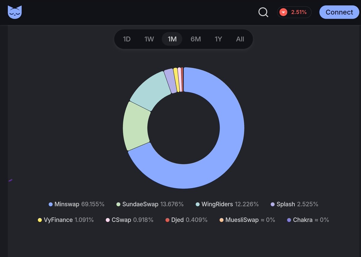Click the Djed red legend dot
This screenshot has width=361, height=257.
click(x=168, y=220)
